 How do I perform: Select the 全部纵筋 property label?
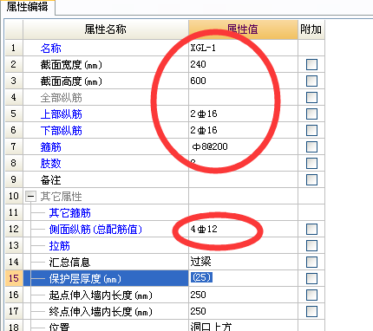(x=62, y=98)
